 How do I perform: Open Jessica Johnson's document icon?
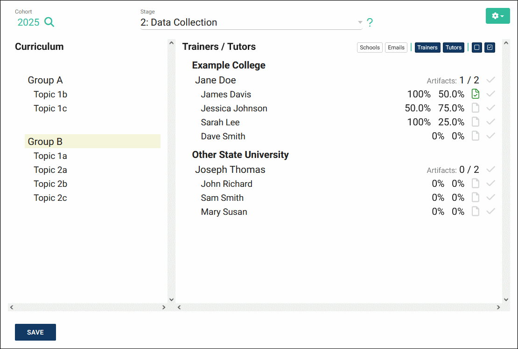tap(475, 108)
